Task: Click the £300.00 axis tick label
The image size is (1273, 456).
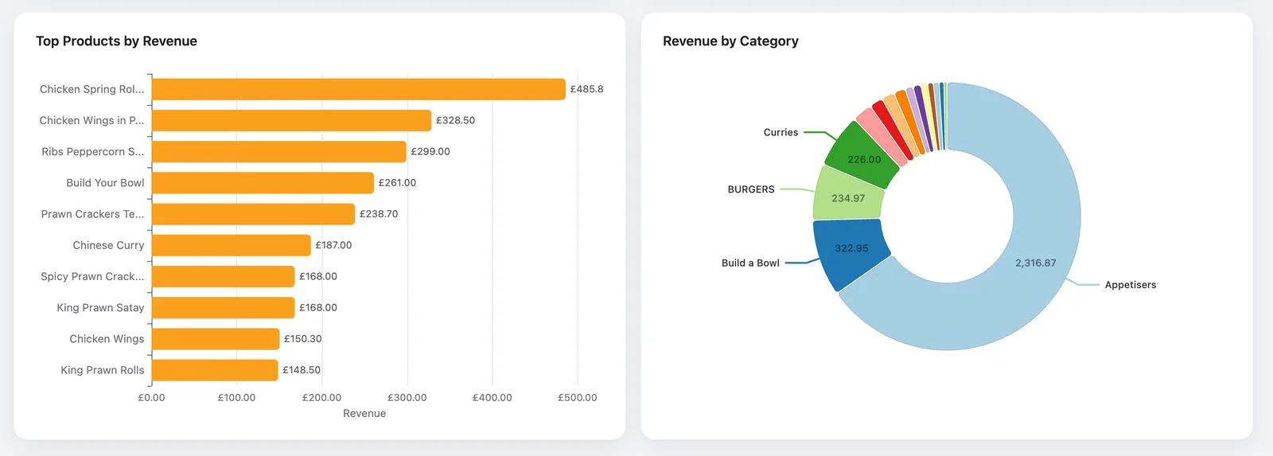Action: pos(407,397)
